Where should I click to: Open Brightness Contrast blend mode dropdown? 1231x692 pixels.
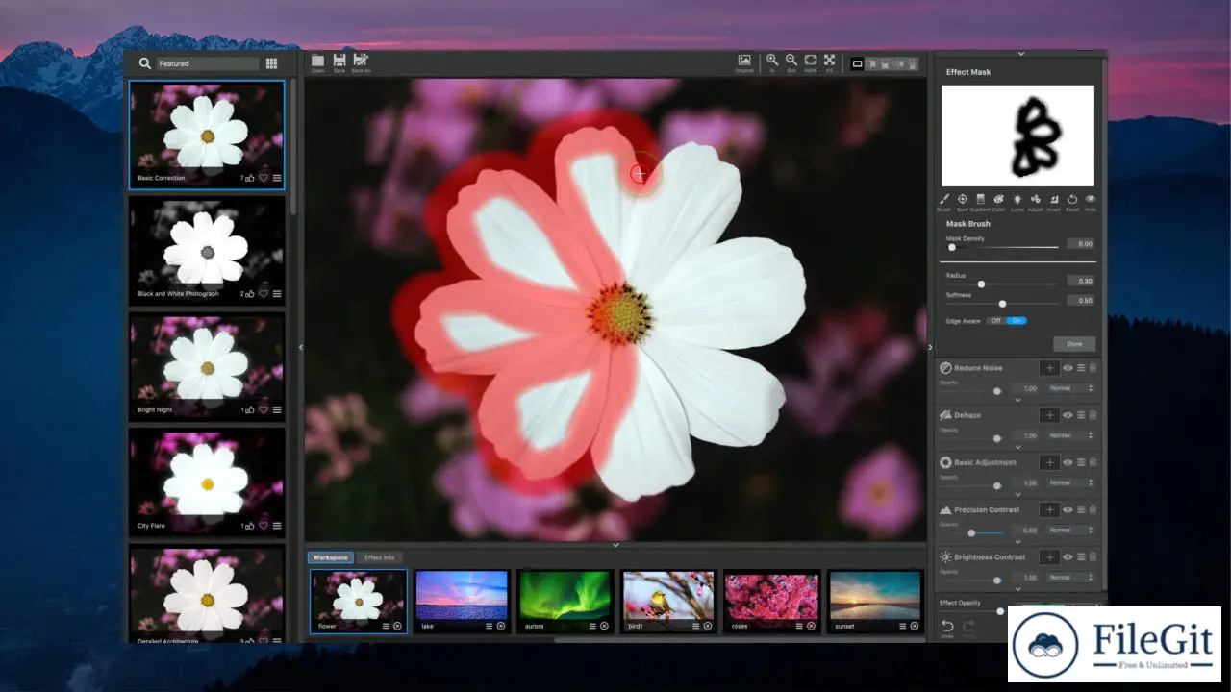1070,578
